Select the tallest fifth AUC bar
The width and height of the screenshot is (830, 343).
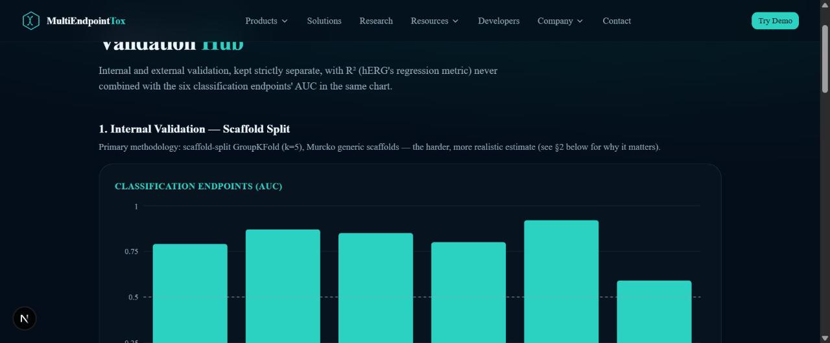click(x=561, y=281)
